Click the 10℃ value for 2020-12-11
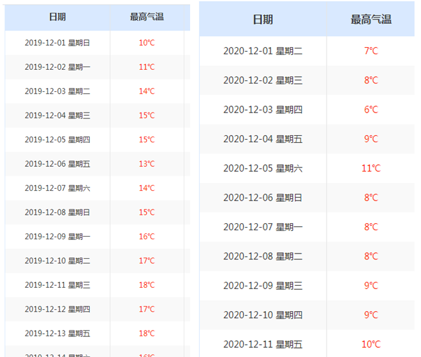Viewport: 421px width, 357px height. [371, 344]
